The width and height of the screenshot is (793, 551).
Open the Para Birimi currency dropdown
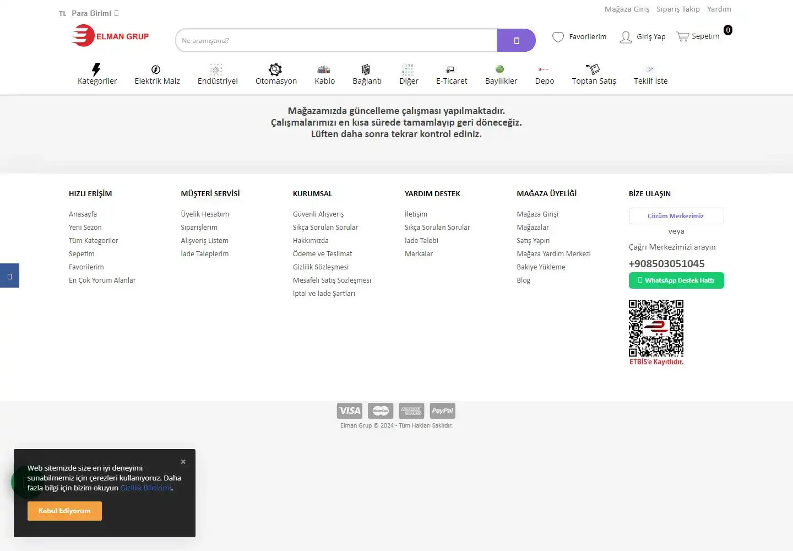95,13
